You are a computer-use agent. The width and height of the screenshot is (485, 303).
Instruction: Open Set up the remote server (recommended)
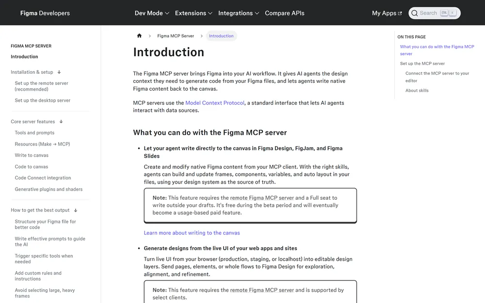click(41, 86)
